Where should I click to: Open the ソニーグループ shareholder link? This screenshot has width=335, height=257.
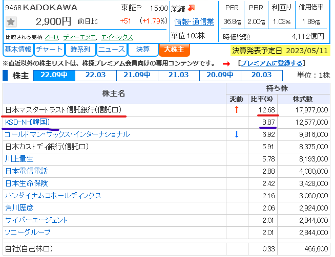click(x=28, y=232)
